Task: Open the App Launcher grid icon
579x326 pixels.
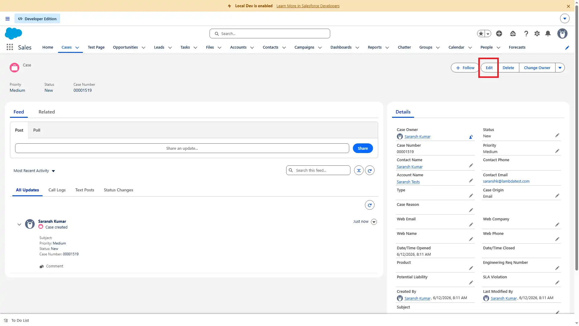Action: 10,47
